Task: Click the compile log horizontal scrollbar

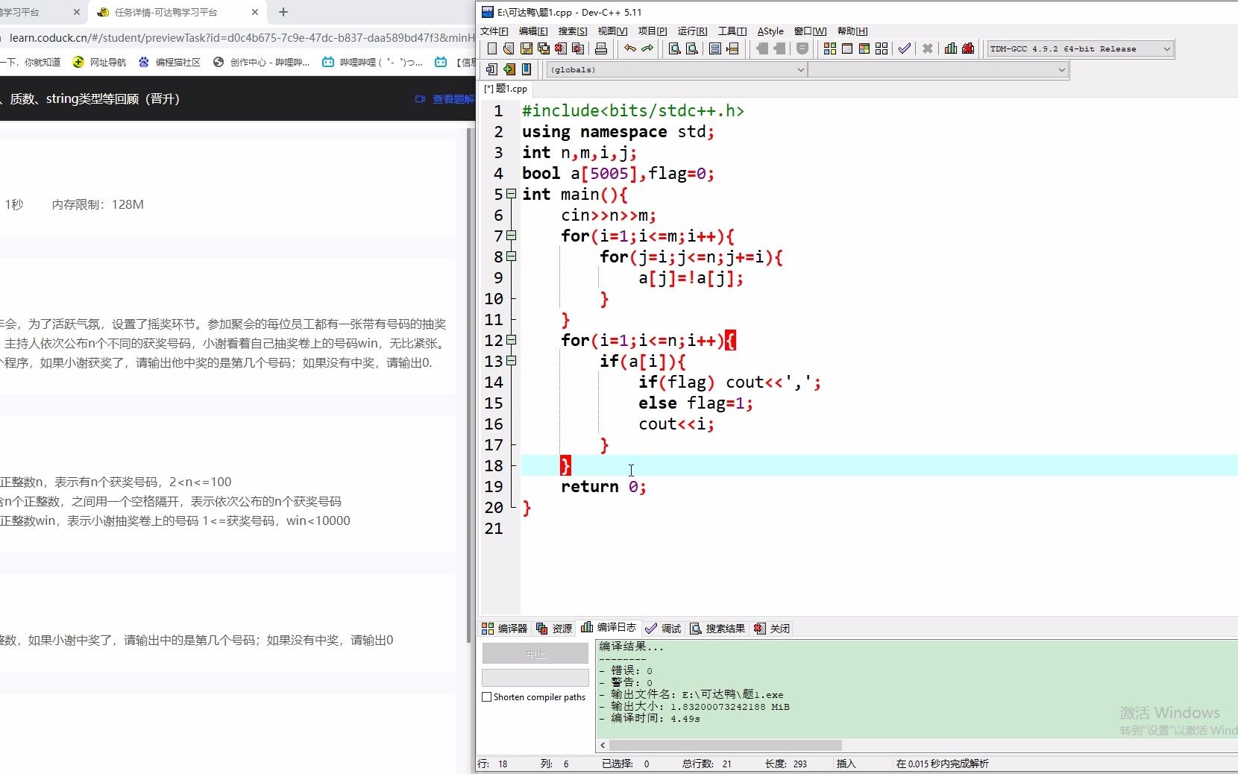Action: [x=725, y=745]
